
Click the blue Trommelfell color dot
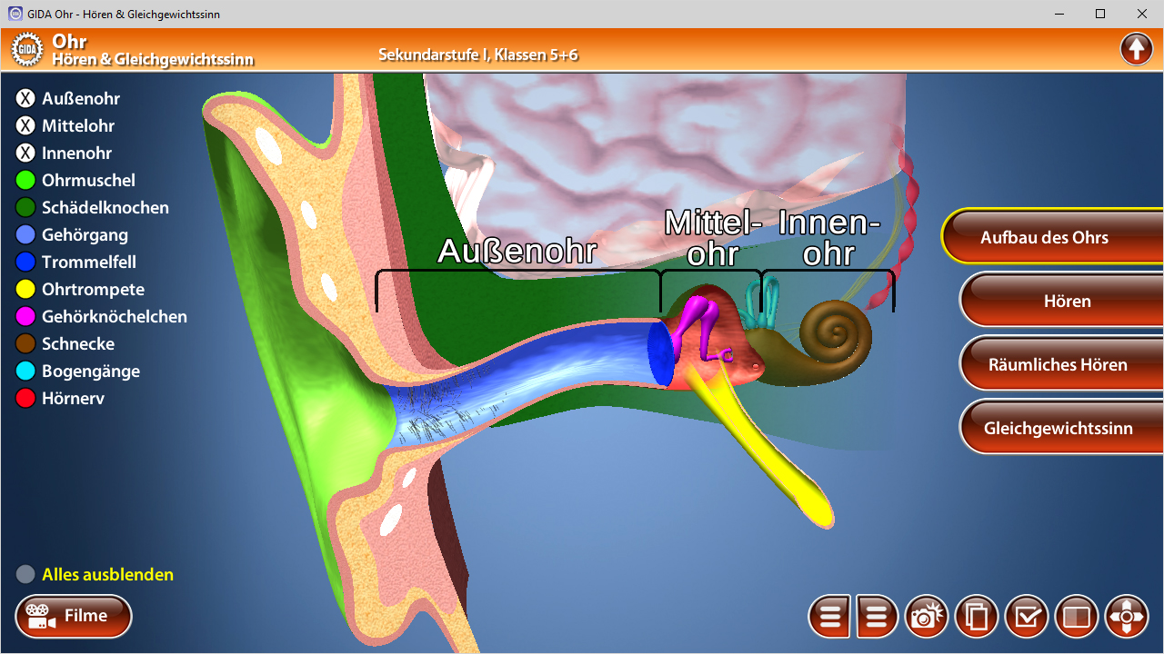point(25,263)
